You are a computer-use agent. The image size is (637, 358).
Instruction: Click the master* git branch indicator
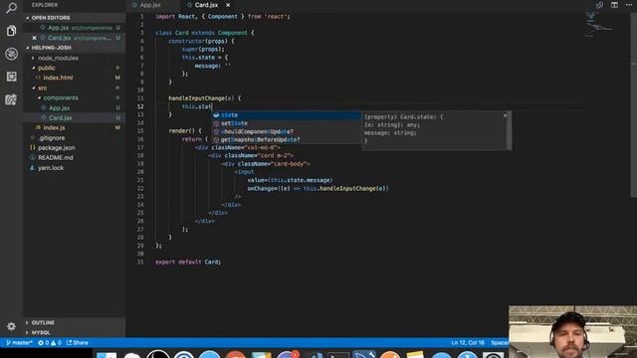19,343
